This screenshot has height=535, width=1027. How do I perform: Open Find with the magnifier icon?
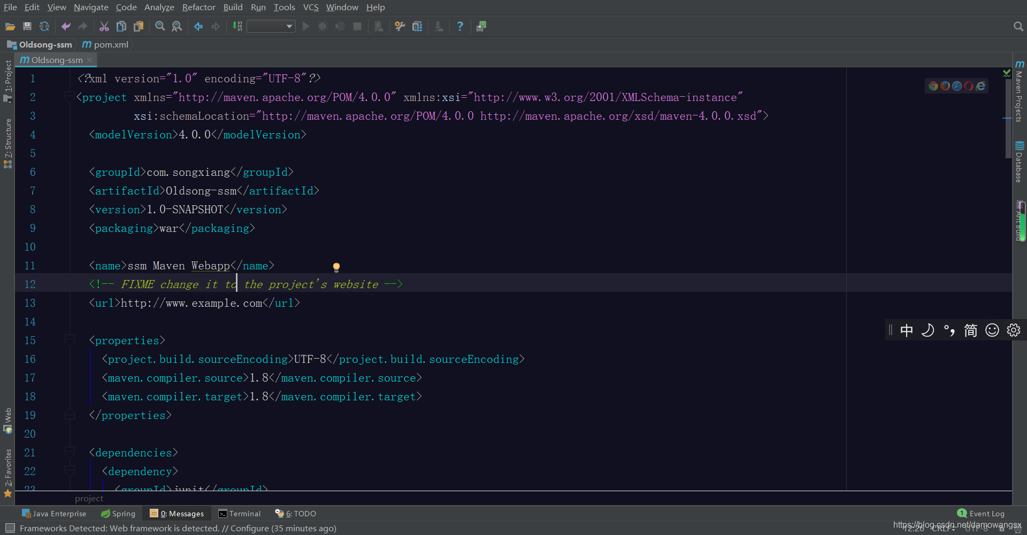[160, 26]
